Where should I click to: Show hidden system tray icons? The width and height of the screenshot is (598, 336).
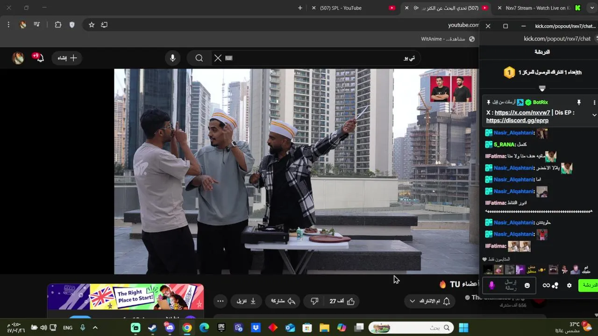pos(95,328)
